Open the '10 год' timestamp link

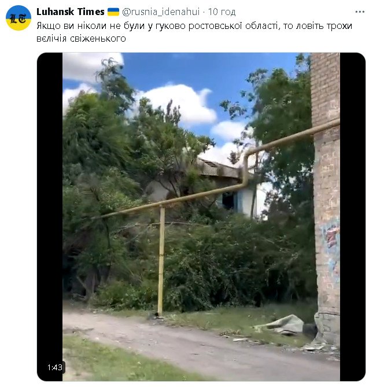222,12
